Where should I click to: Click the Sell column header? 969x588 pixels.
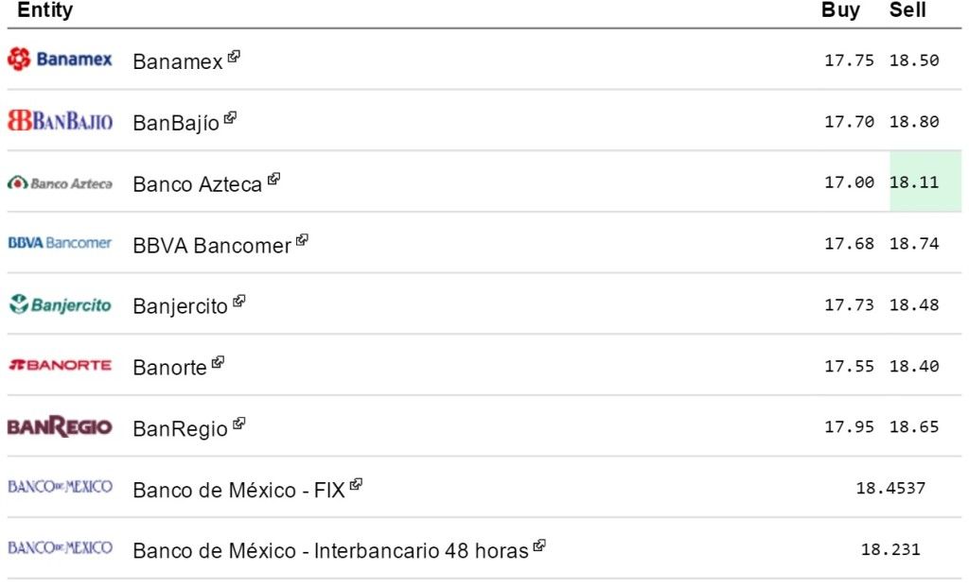906,11
